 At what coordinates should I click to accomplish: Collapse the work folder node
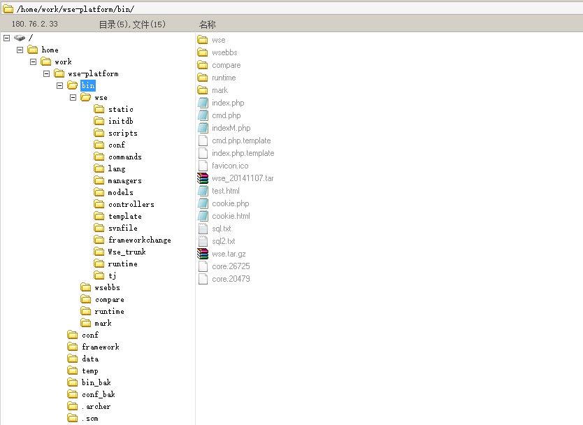coord(33,62)
